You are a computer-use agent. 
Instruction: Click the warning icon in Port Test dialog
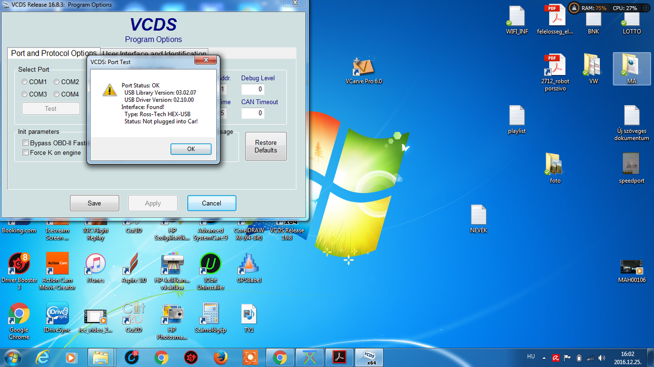(x=109, y=90)
